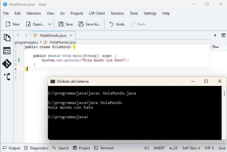Open the View menu
227x152 pixels.
50,13
